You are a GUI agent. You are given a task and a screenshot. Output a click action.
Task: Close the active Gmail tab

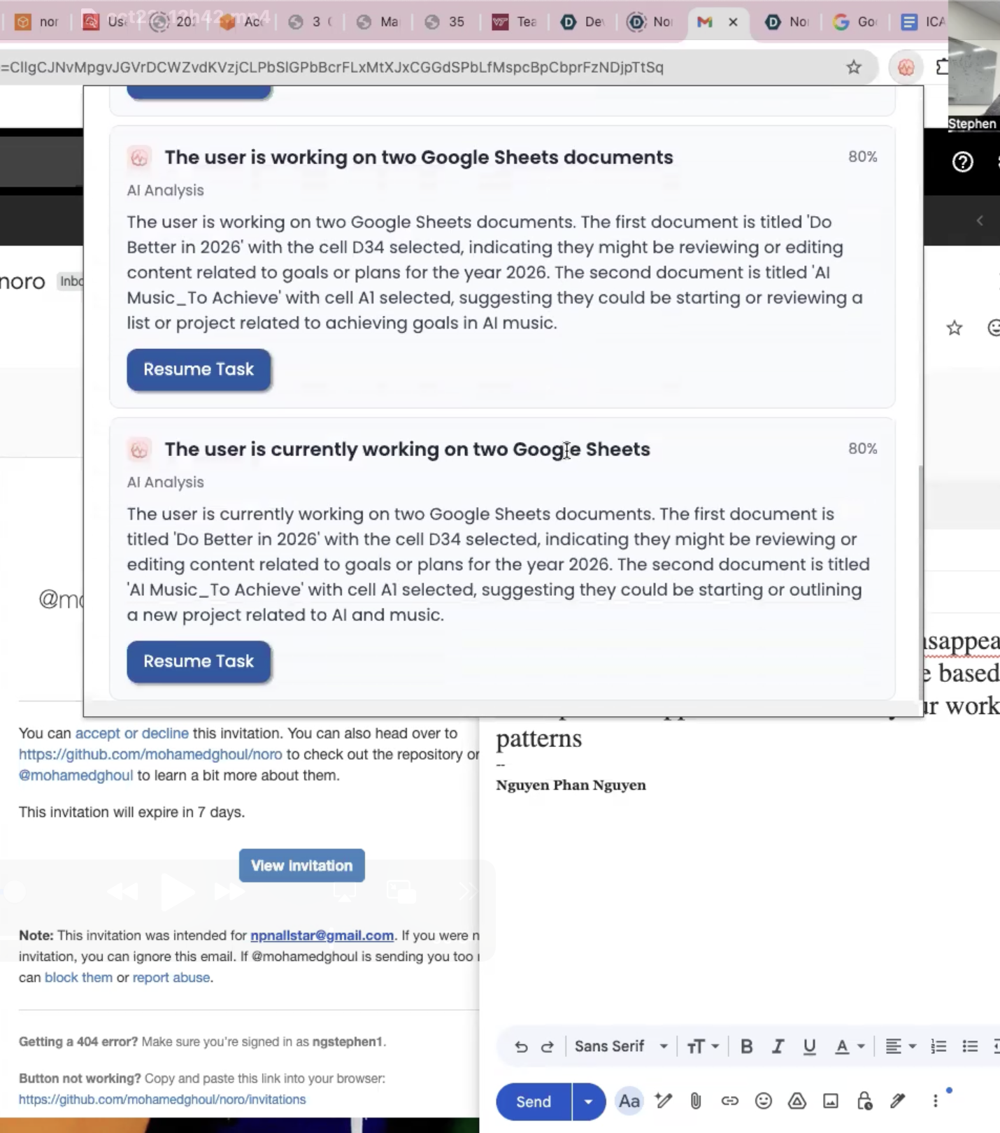tap(733, 22)
